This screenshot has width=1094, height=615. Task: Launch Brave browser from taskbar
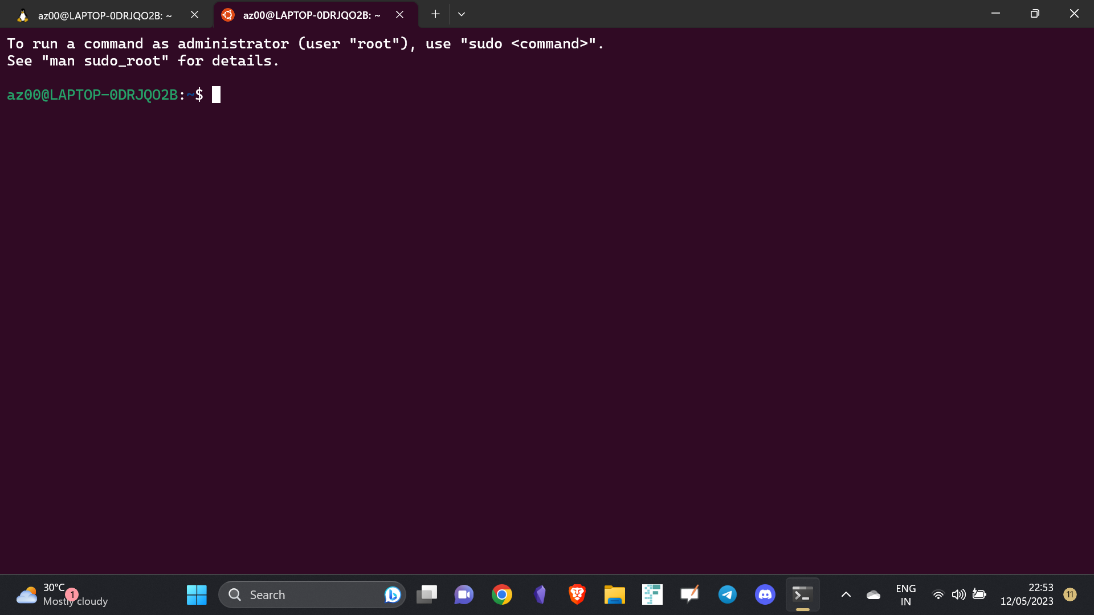(577, 594)
